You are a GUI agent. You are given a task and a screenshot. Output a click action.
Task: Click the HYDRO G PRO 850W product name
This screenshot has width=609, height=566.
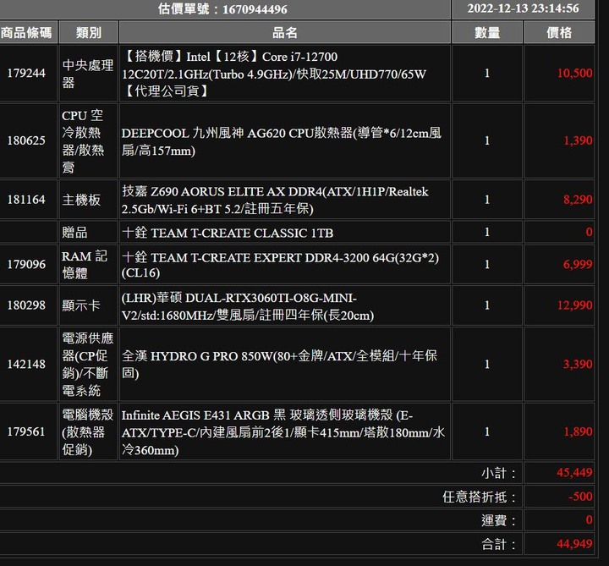click(279, 364)
